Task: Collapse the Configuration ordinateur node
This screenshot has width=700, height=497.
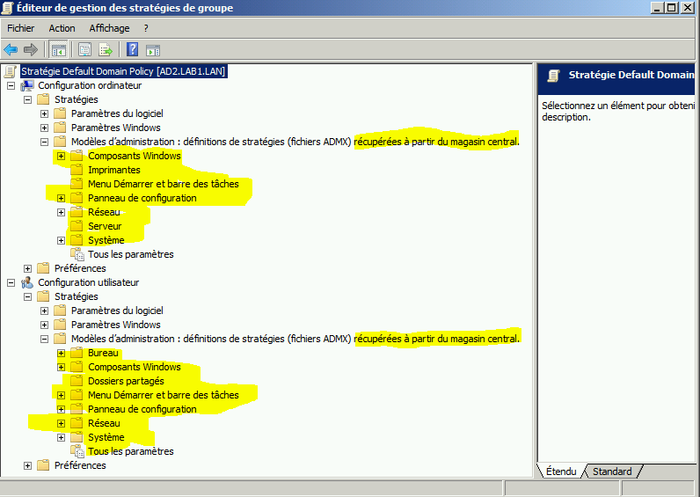Action: (x=11, y=85)
